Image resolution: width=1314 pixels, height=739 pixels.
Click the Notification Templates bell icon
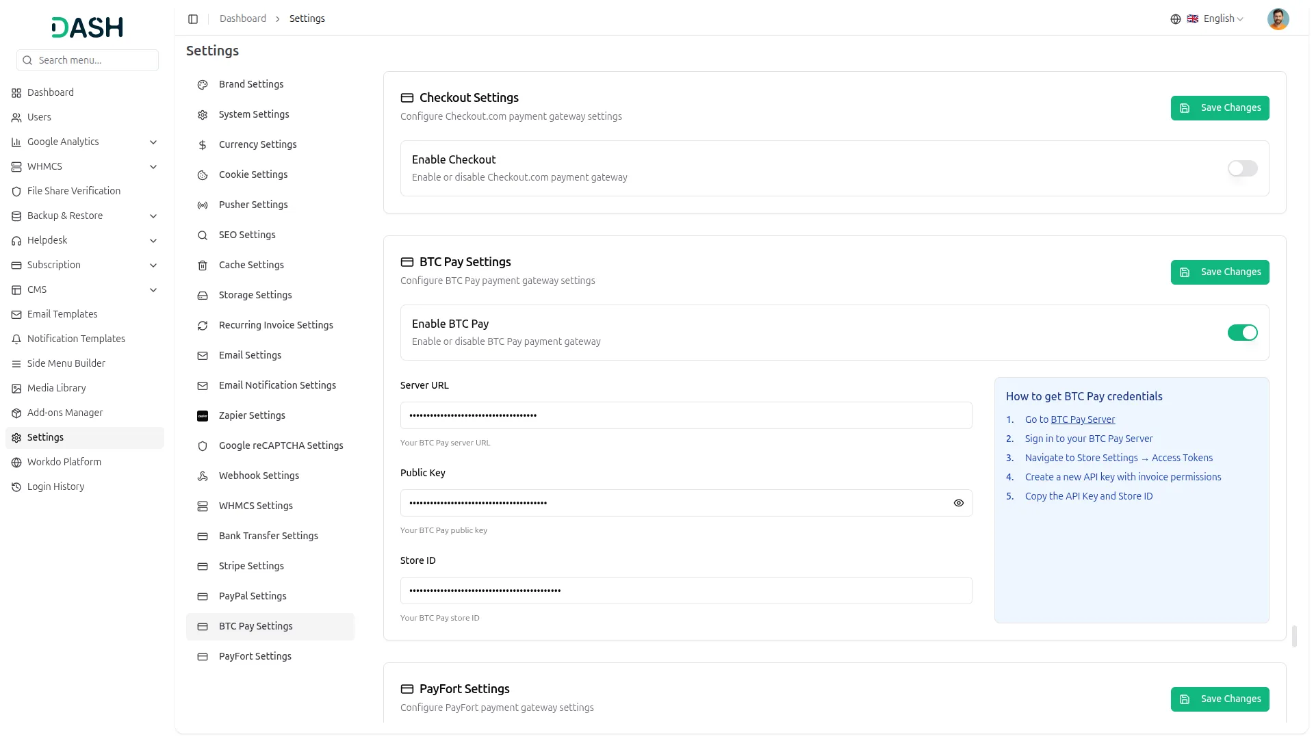click(16, 339)
